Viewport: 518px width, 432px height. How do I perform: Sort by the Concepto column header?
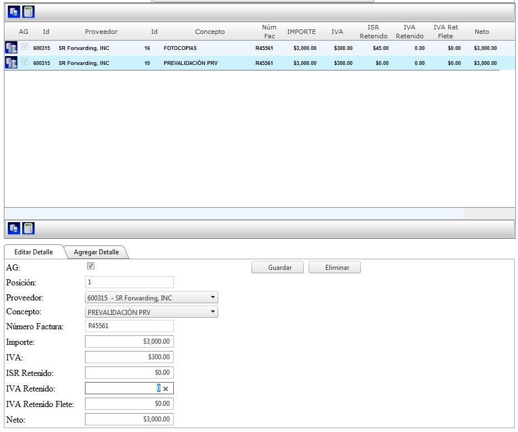point(210,32)
